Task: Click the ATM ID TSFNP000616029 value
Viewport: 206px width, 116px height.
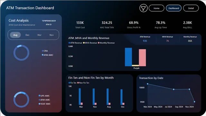Action: tap(49, 21)
